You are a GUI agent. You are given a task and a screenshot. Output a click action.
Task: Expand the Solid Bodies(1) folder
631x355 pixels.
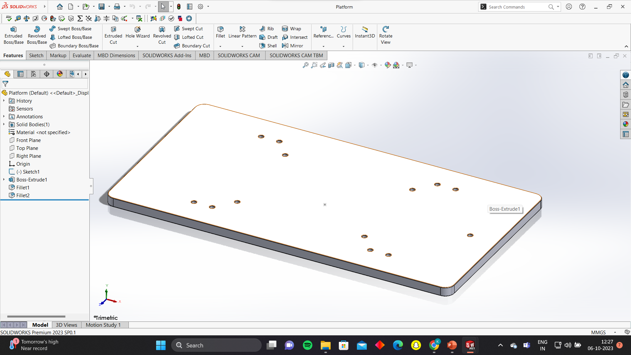coord(4,124)
